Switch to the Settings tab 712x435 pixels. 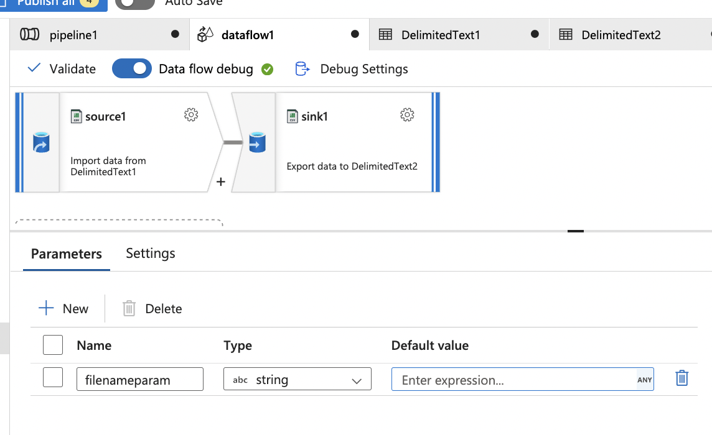151,254
